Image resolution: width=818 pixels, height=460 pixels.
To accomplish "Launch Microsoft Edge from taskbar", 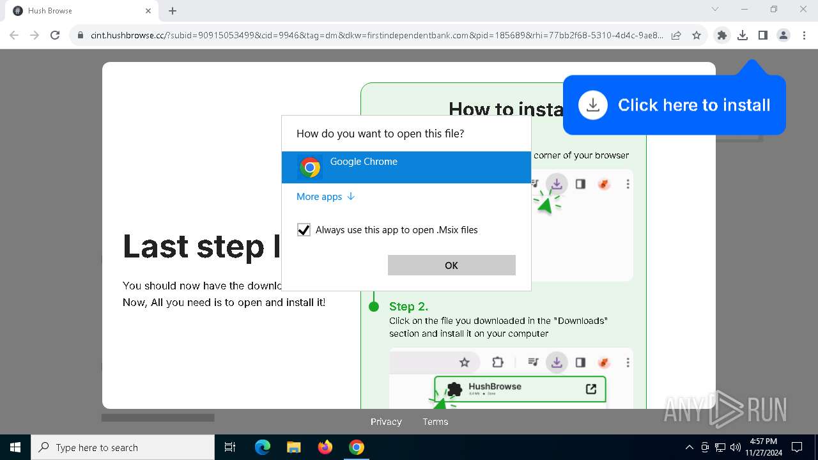I will pyautogui.click(x=263, y=447).
